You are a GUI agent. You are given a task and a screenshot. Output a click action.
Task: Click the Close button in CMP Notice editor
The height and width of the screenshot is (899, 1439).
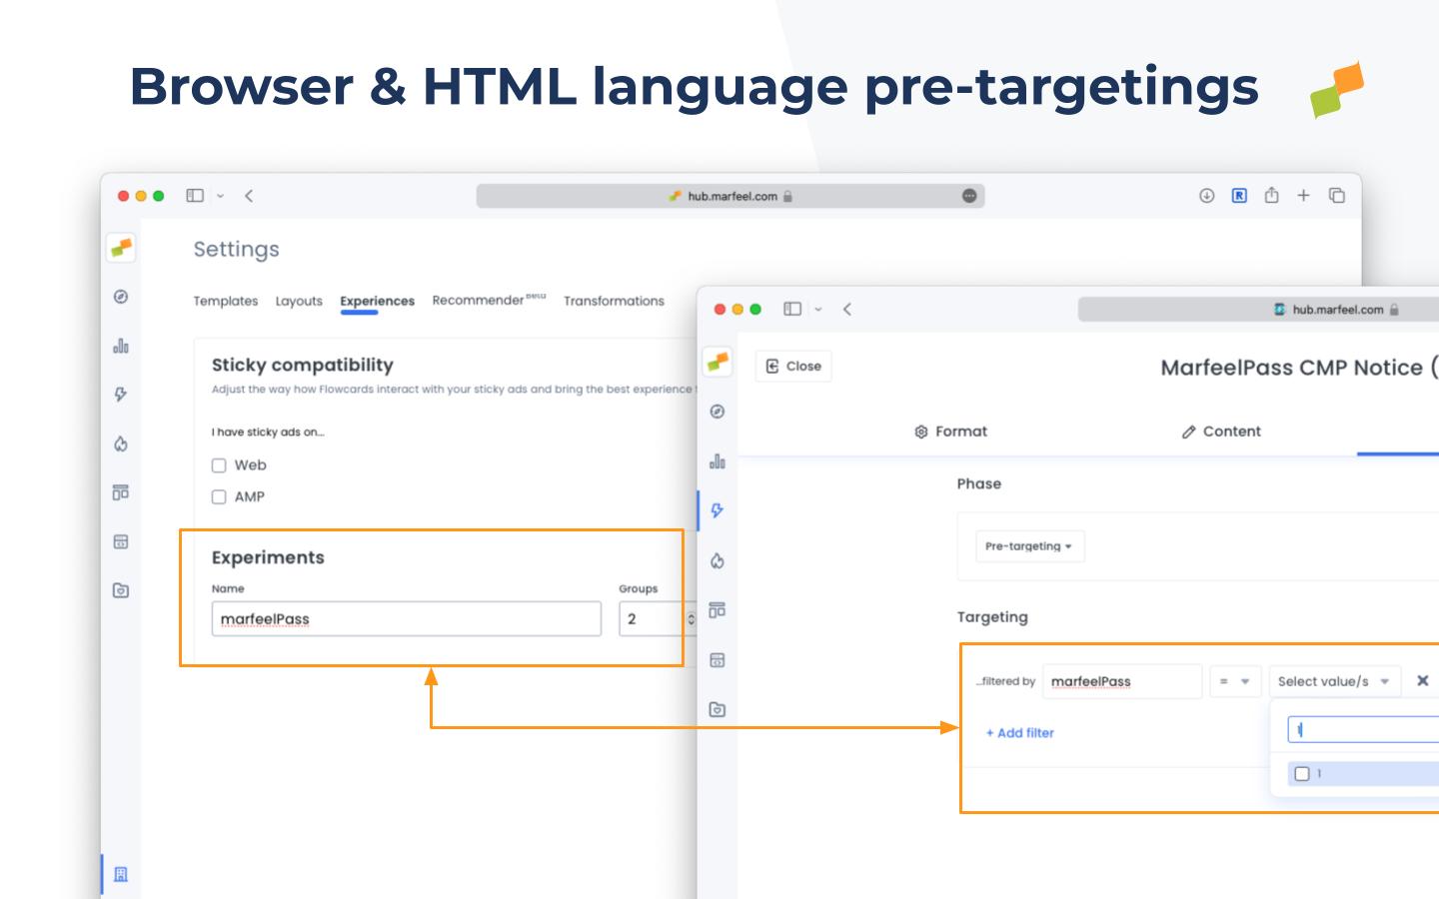tap(793, 366)
